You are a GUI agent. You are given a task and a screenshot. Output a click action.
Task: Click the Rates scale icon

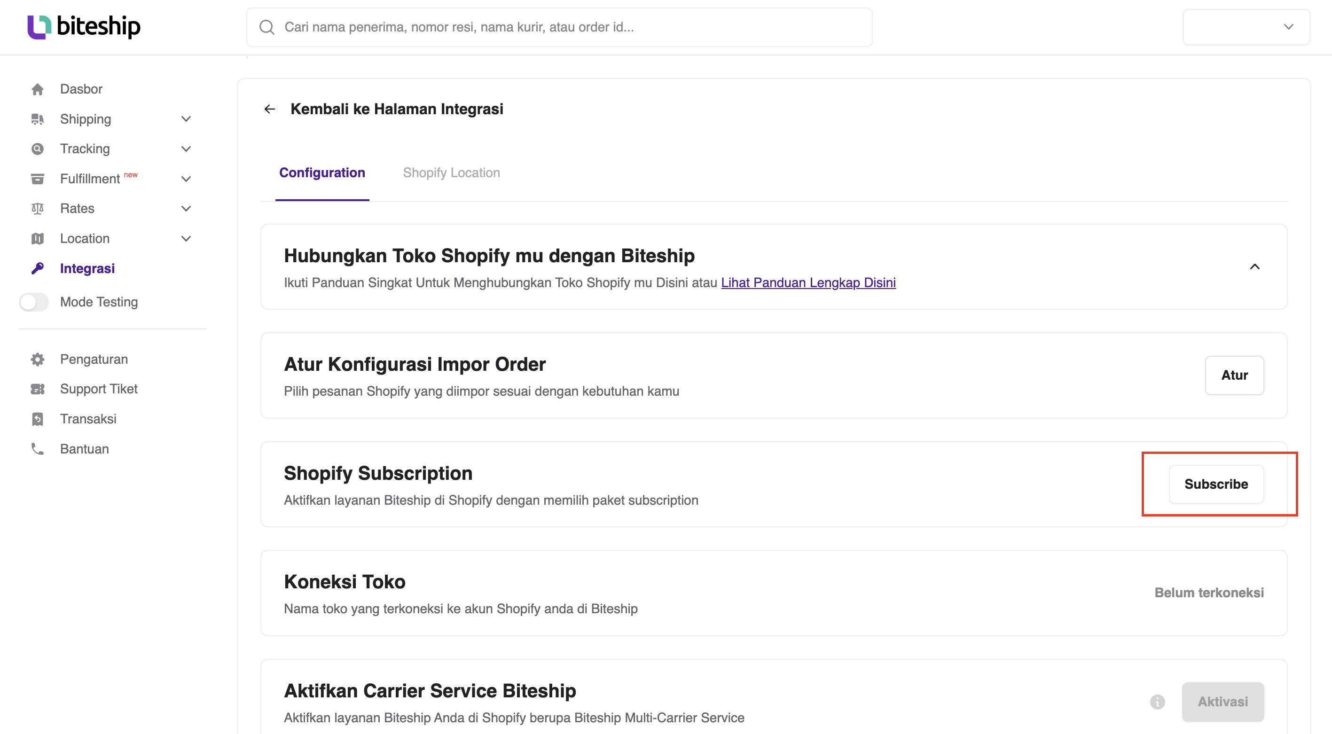point(37,208)
